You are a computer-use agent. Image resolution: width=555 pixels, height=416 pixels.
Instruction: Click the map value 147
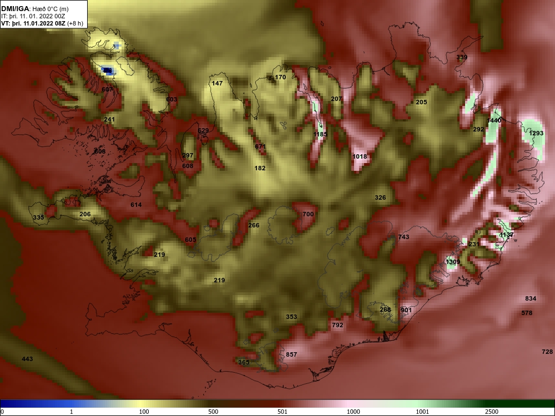[x=218, y=83]
